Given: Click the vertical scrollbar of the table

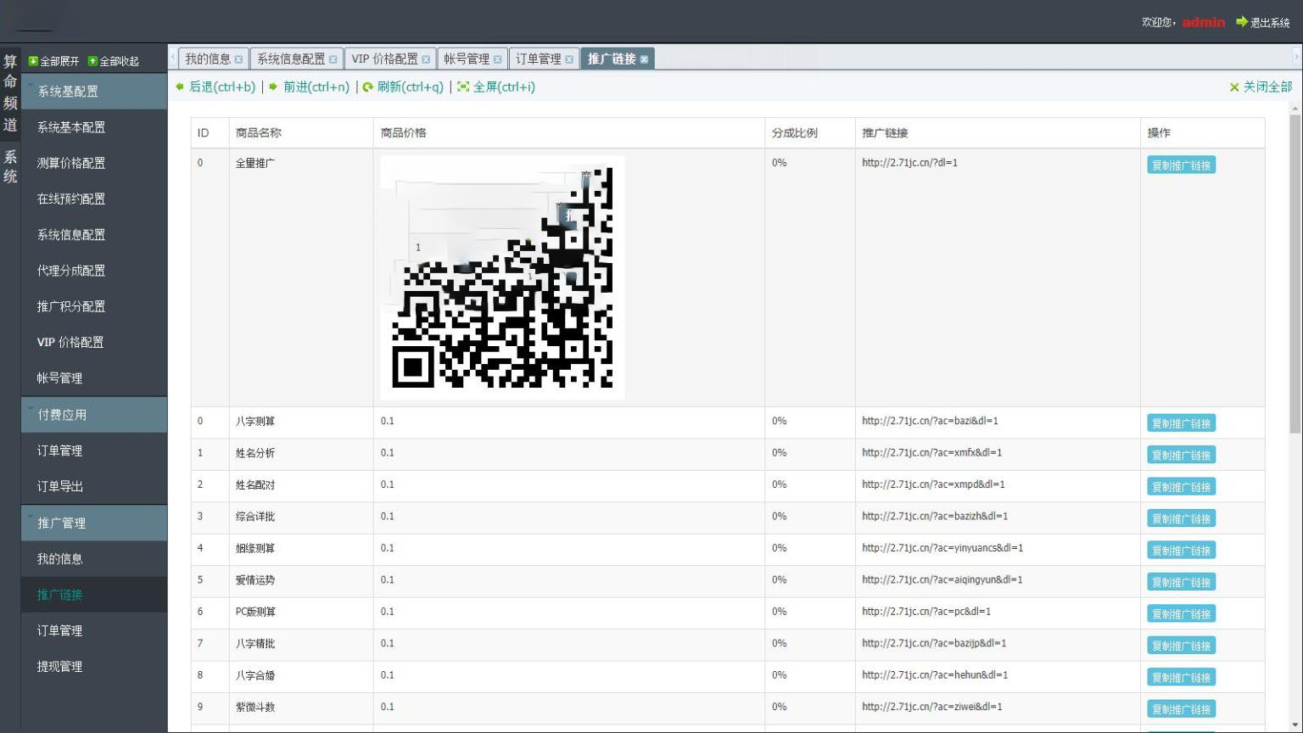Looking at the screenshot, I should 1295,271.
